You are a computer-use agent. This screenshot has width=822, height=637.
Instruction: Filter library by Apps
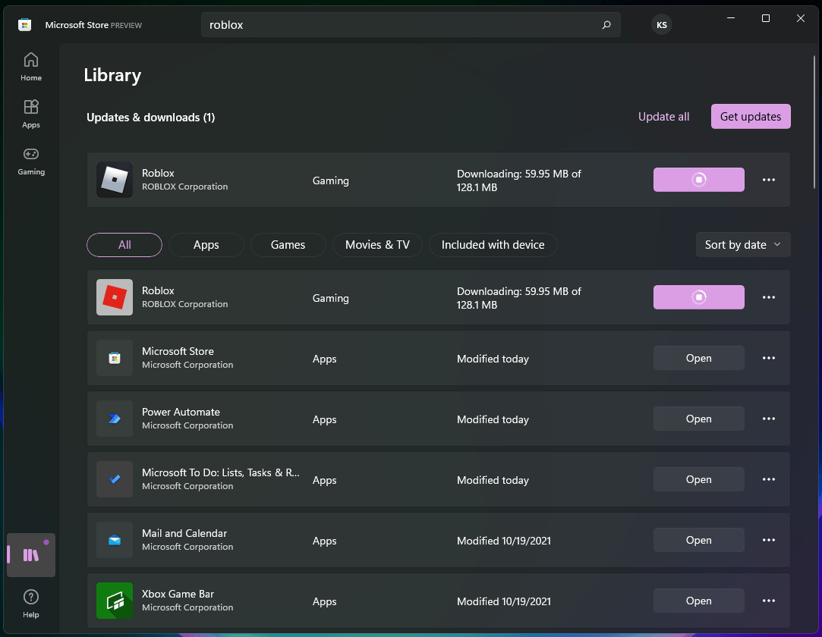(x=206, y=245)
